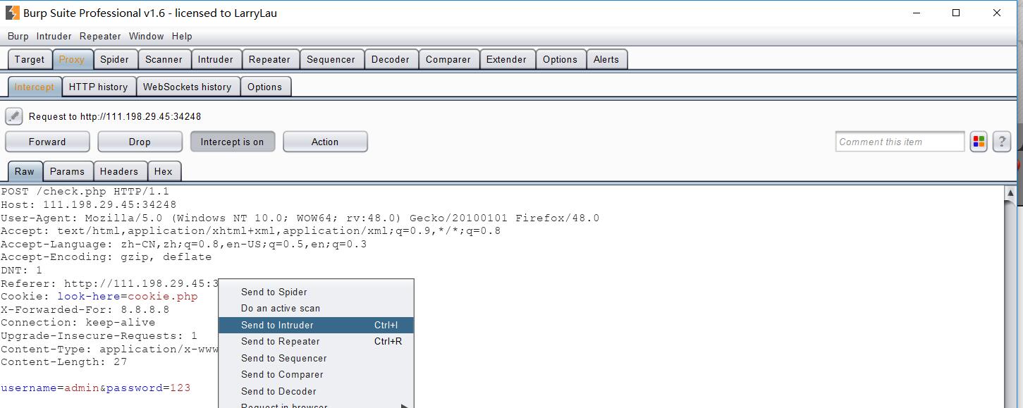The height and width of the screenshot is (408, 1023).
Task: Click the User-Agent header line
Action: point(300,218)
